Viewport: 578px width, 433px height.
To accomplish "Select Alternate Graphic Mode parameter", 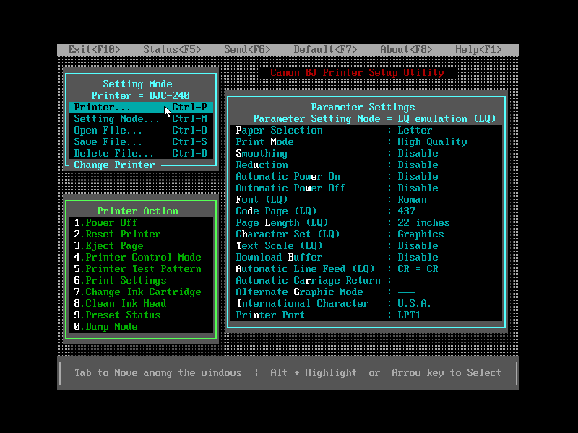I will [366, 292].
